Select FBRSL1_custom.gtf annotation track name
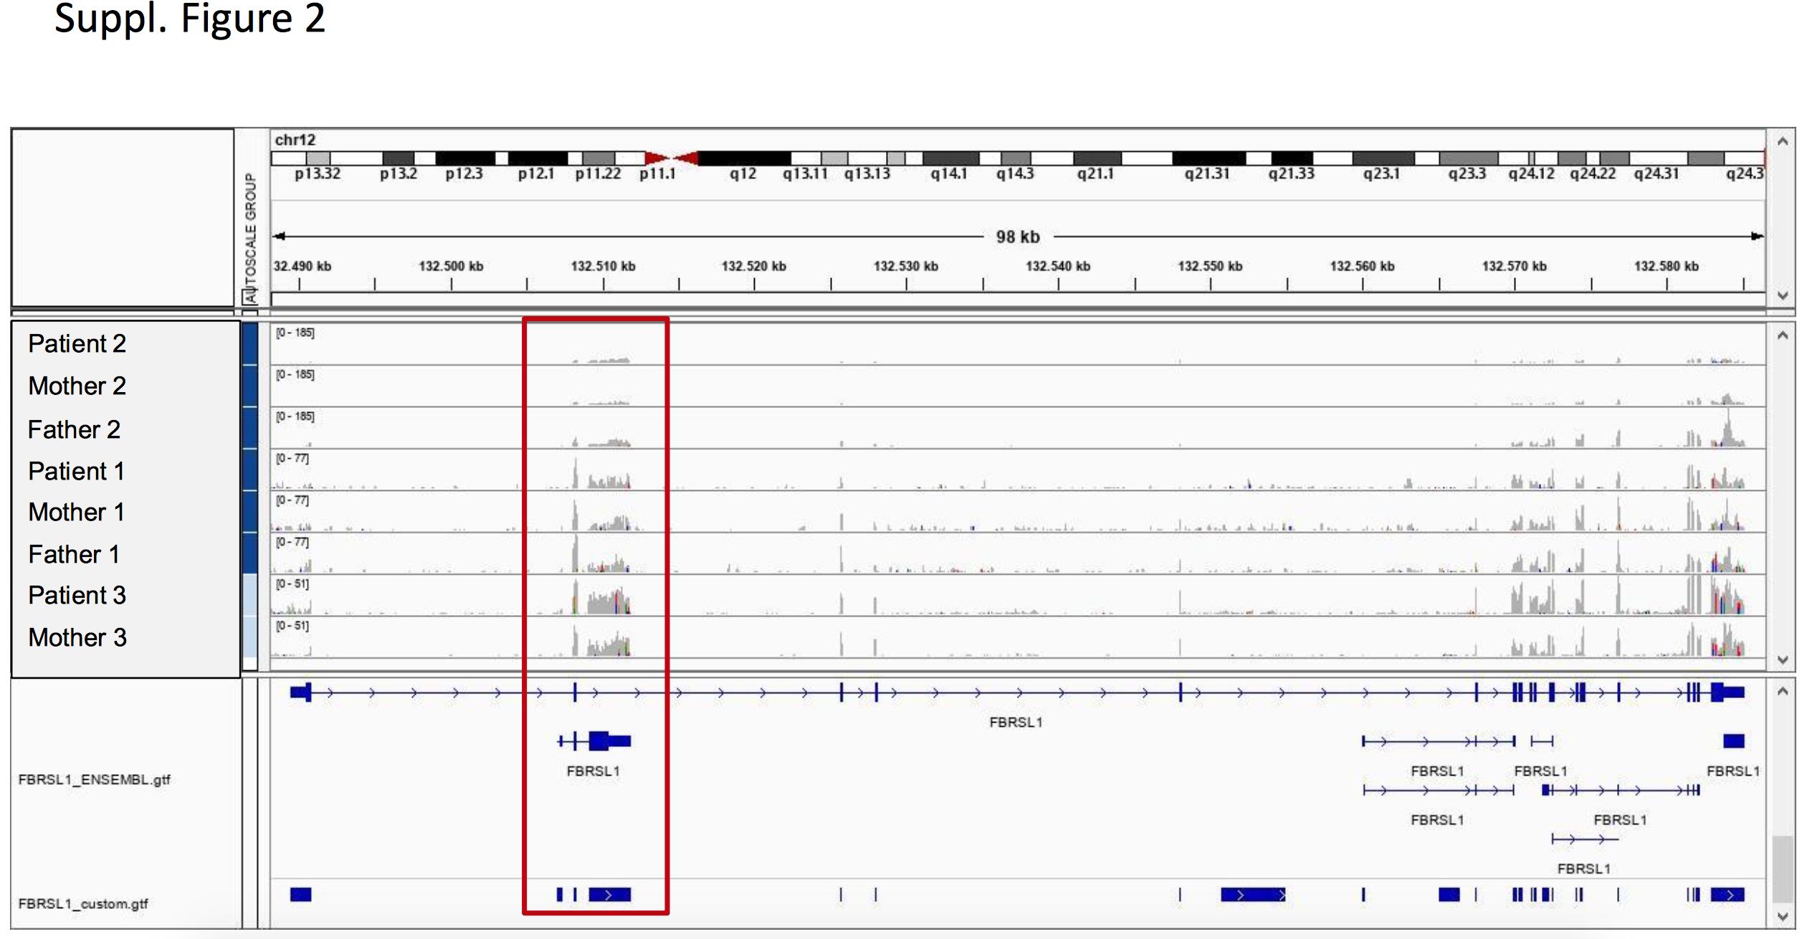This screenshot has width=1802, height=939. pyautogui.click(x=83, y=903)
